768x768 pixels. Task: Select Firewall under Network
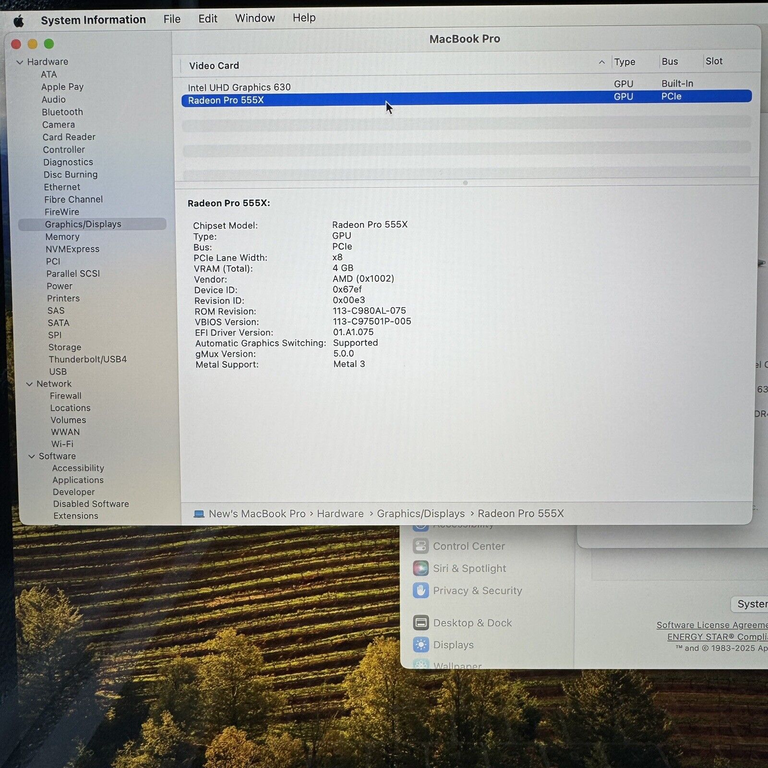point(66,396)
